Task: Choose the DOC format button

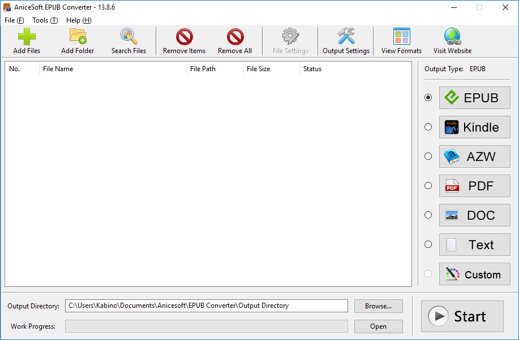Action: coord(475,215)
